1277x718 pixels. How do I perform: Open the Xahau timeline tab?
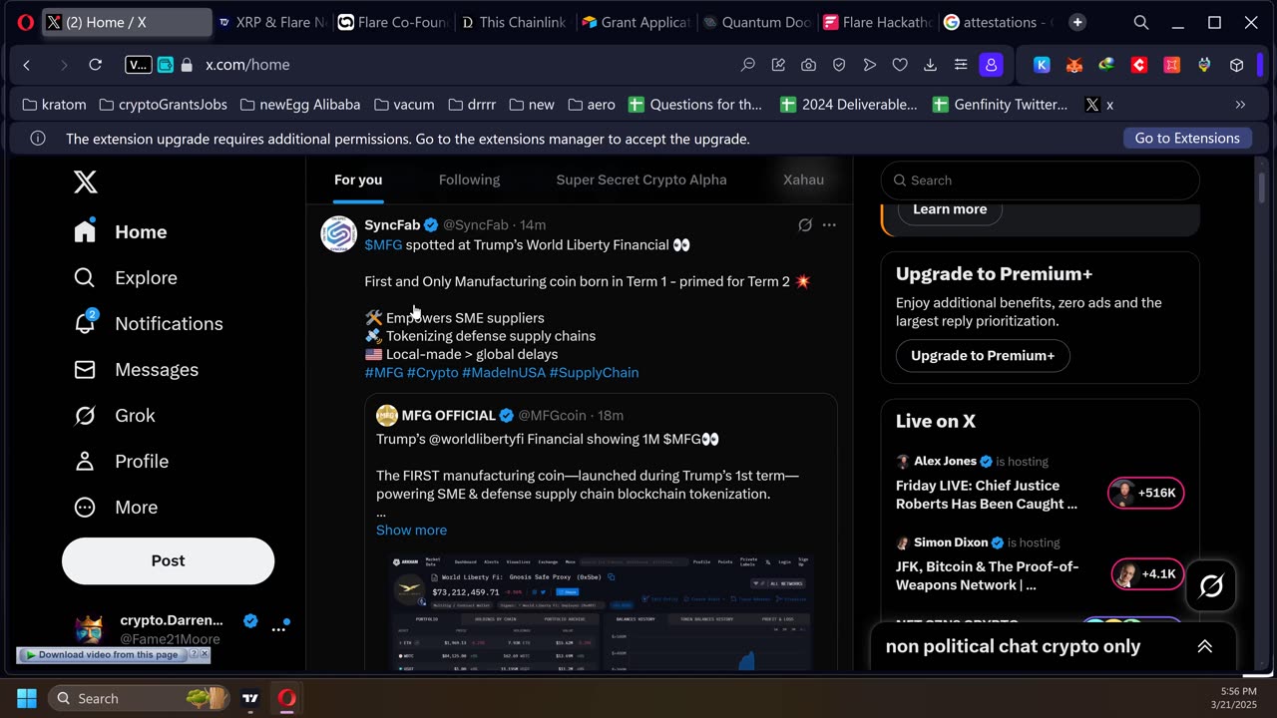tap(803, 179)
